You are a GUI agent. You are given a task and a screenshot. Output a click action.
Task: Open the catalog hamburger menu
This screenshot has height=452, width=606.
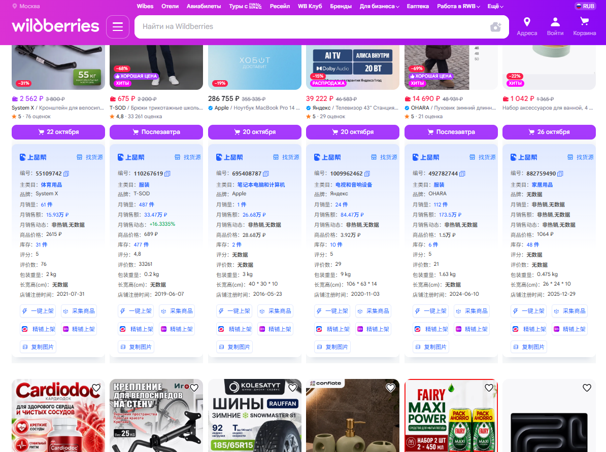point(118,27)
